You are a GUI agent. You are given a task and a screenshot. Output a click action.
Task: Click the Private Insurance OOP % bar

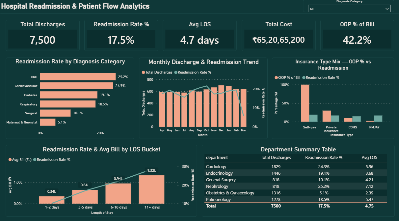pos(327,116)
